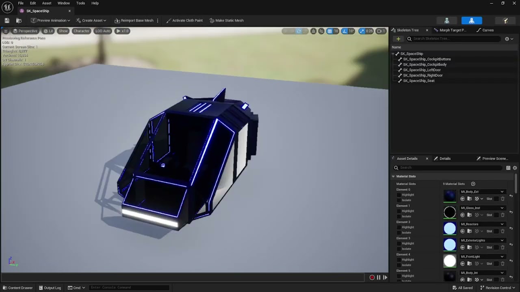
Task: Open the Preview Animation dropdown
Action: coord(50,20)
